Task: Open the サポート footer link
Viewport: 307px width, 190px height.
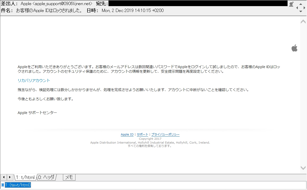Action: pyautogui.click(x=142, y=134)
